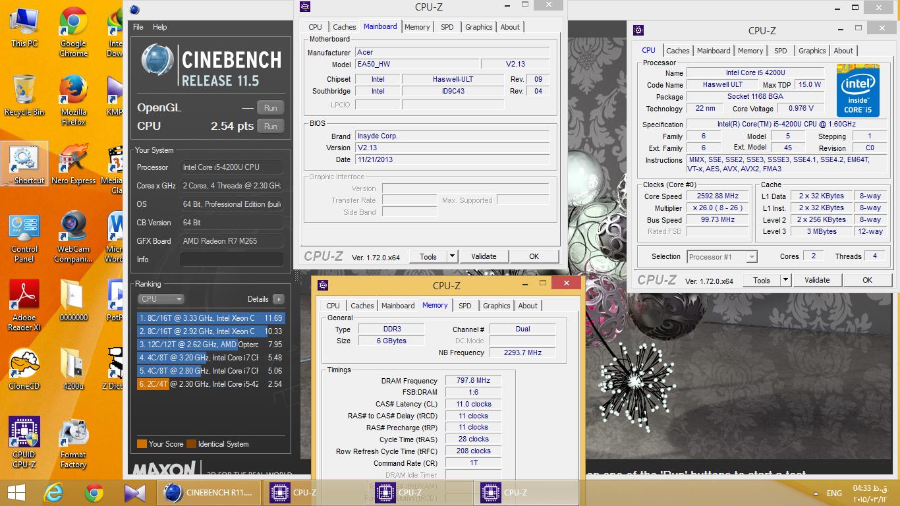
Task: Click the Intel Core i5 logo in CPU-Z
Action: click(858, 90)
